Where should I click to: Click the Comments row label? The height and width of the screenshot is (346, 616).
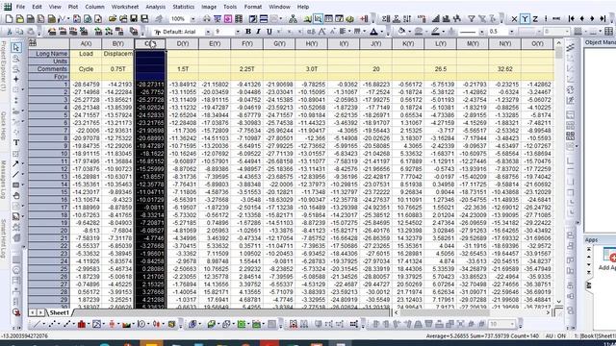(x=49, y=69)
